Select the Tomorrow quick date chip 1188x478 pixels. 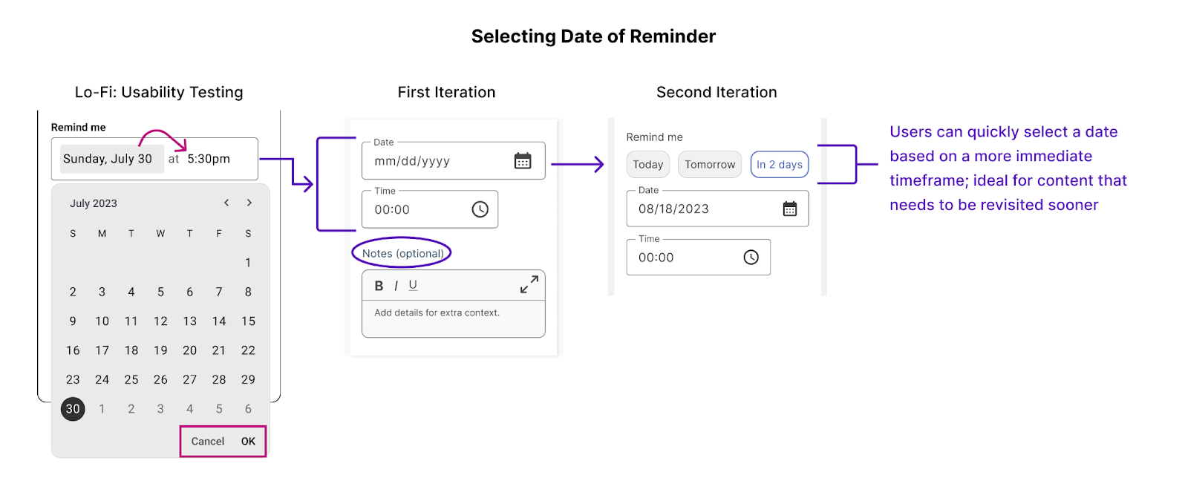pos(710,164)
